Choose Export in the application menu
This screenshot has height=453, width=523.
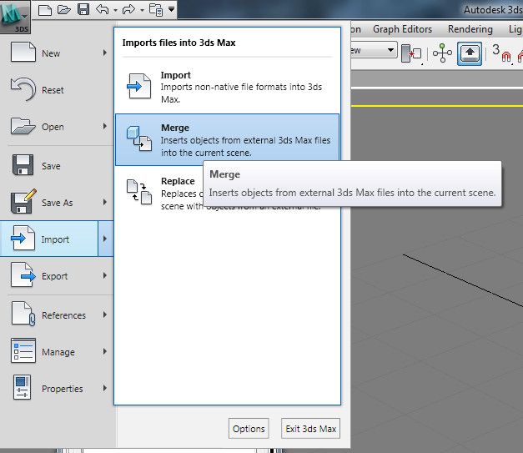click(57, 276)
